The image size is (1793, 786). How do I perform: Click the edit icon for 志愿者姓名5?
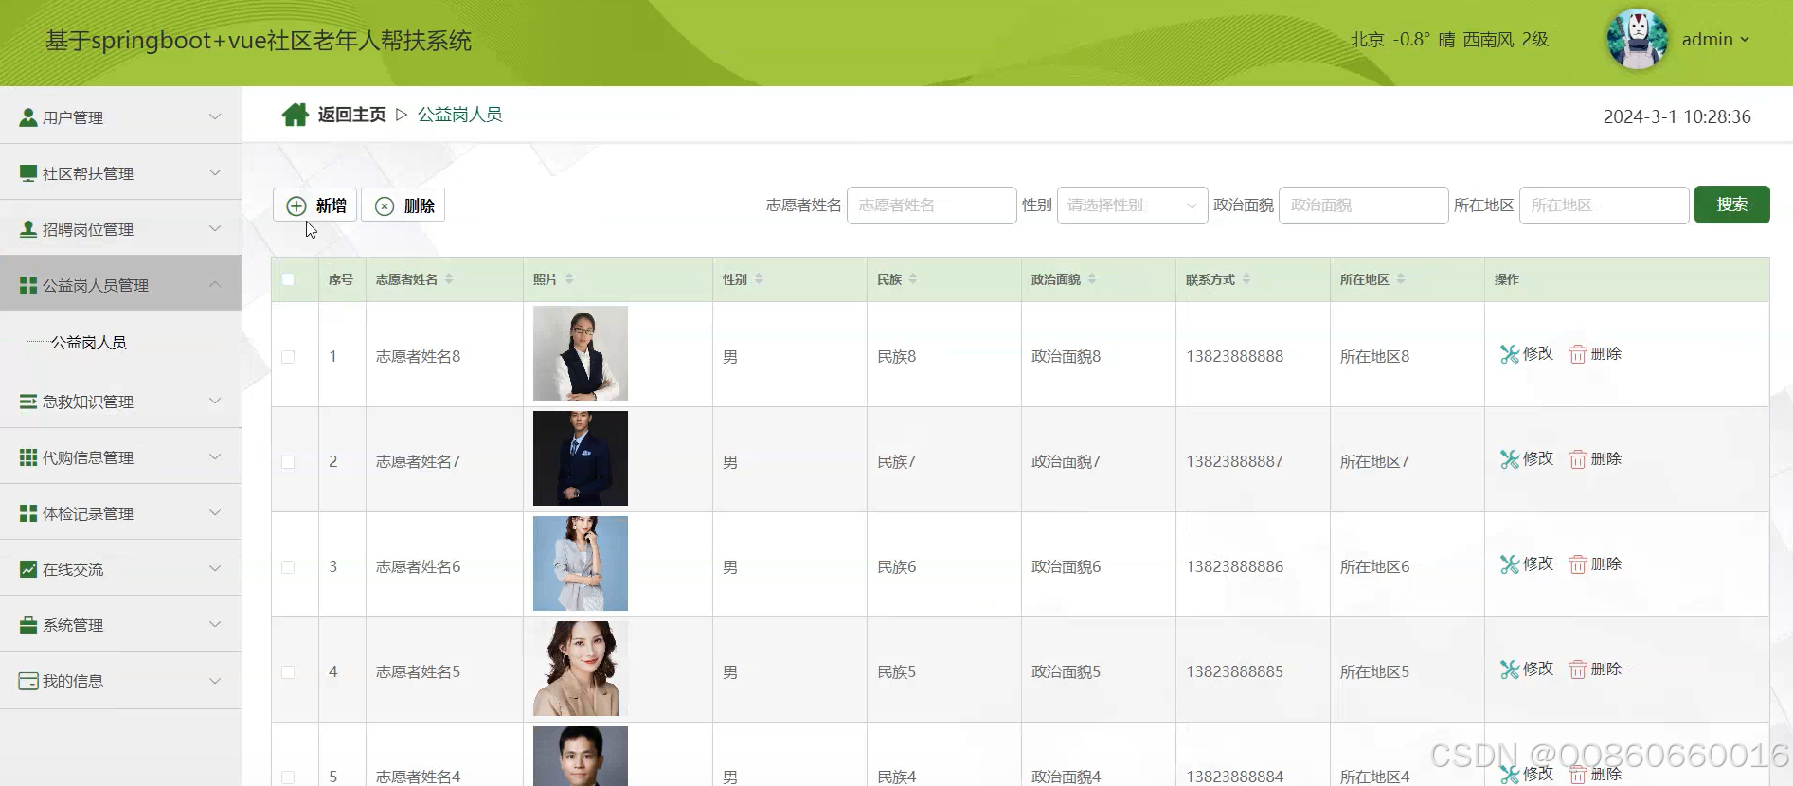click(1510, 670)
